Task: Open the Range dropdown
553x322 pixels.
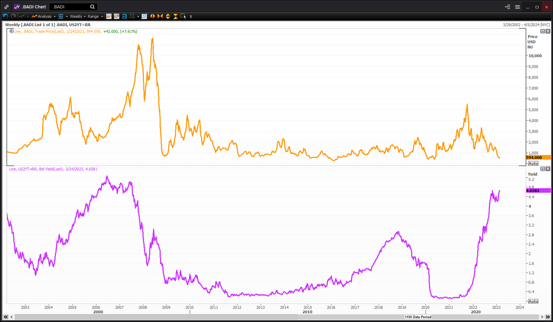Action: 94,16
